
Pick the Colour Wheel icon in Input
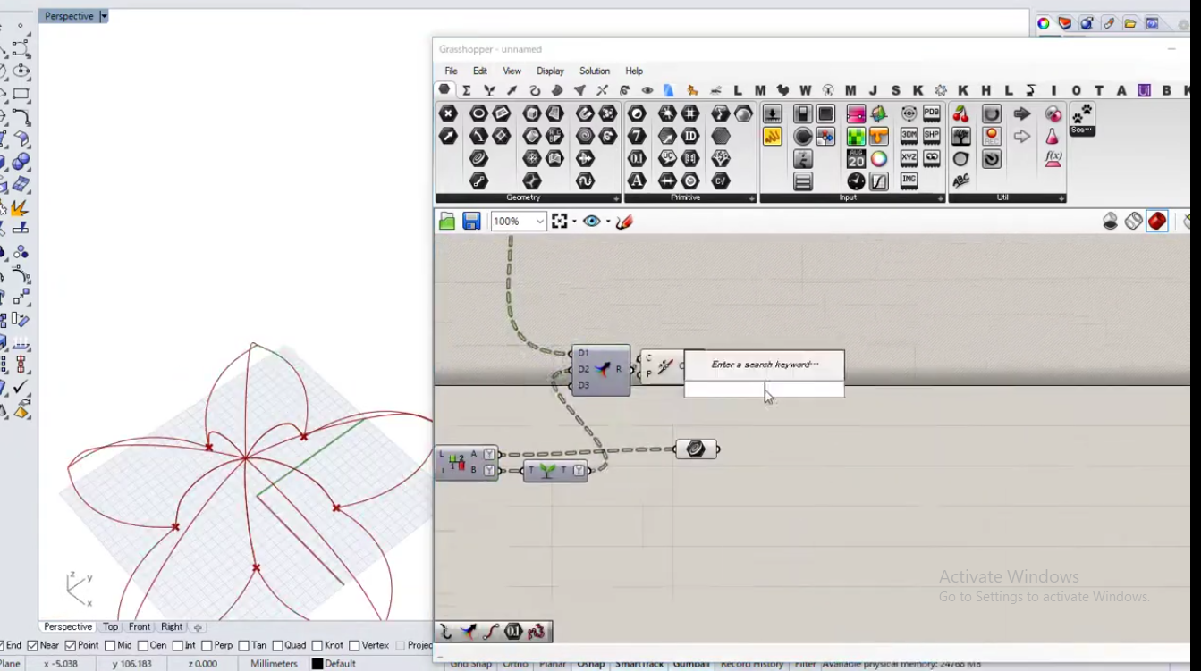pos(879,159)
